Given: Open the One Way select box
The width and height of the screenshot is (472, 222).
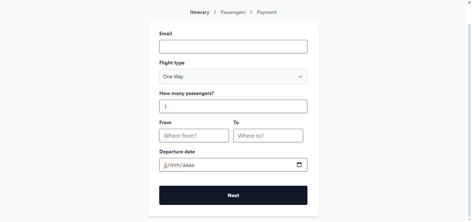Looking at the screenshot, I should point(228,76).
